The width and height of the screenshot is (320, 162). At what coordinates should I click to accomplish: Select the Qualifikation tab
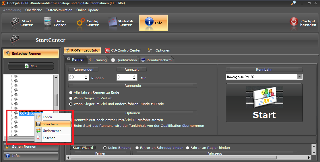(124, 60)
